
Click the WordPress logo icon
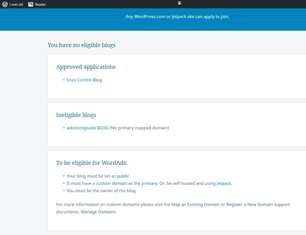pyautogui.click(x=5, y=4)
